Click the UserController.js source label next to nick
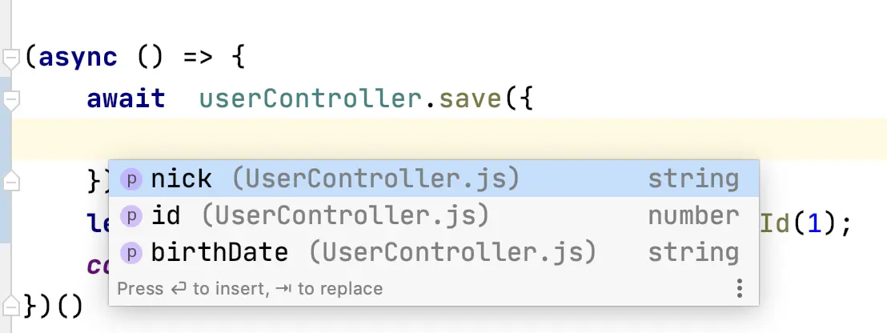 pos(375,179)
